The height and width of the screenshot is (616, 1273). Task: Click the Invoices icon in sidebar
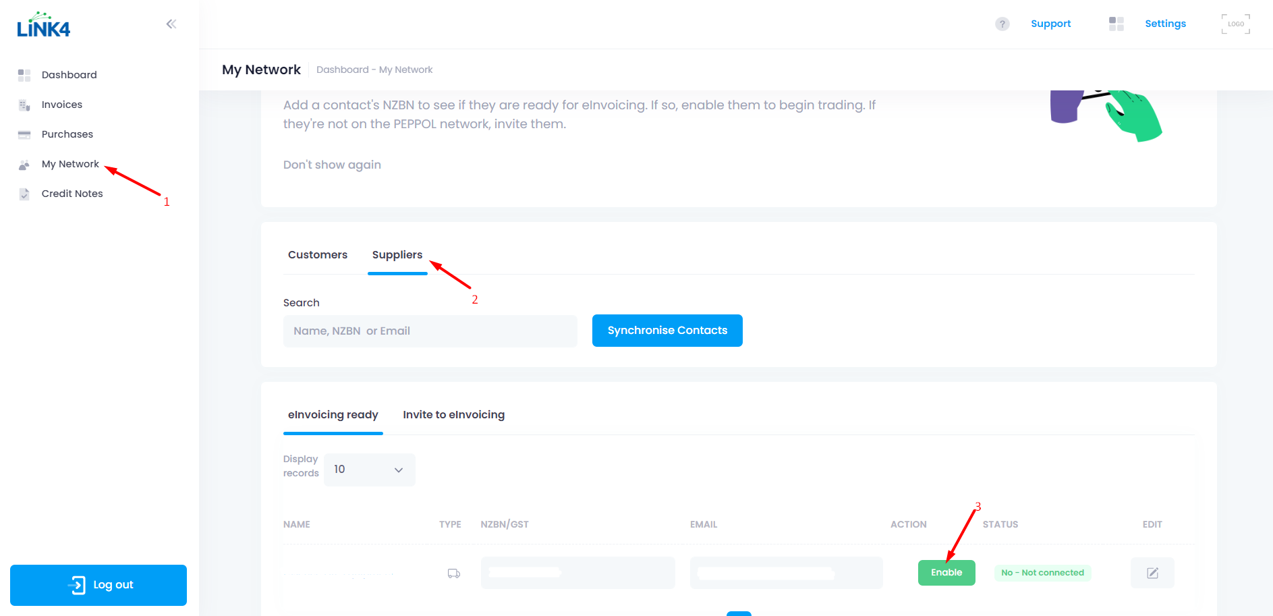tap(24, 105)
